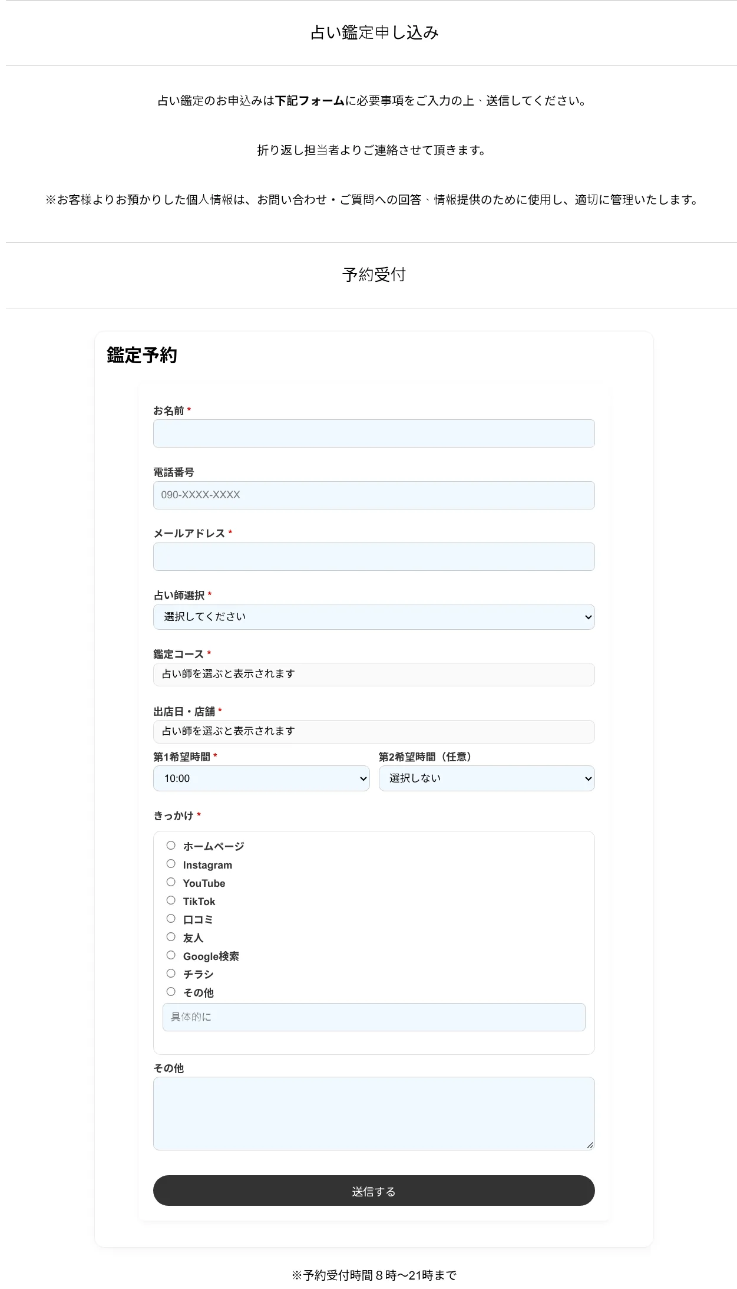The image size is (737, 1289).
Task: Grab the textarea resize handle
Action: (x=590, y=1145)
